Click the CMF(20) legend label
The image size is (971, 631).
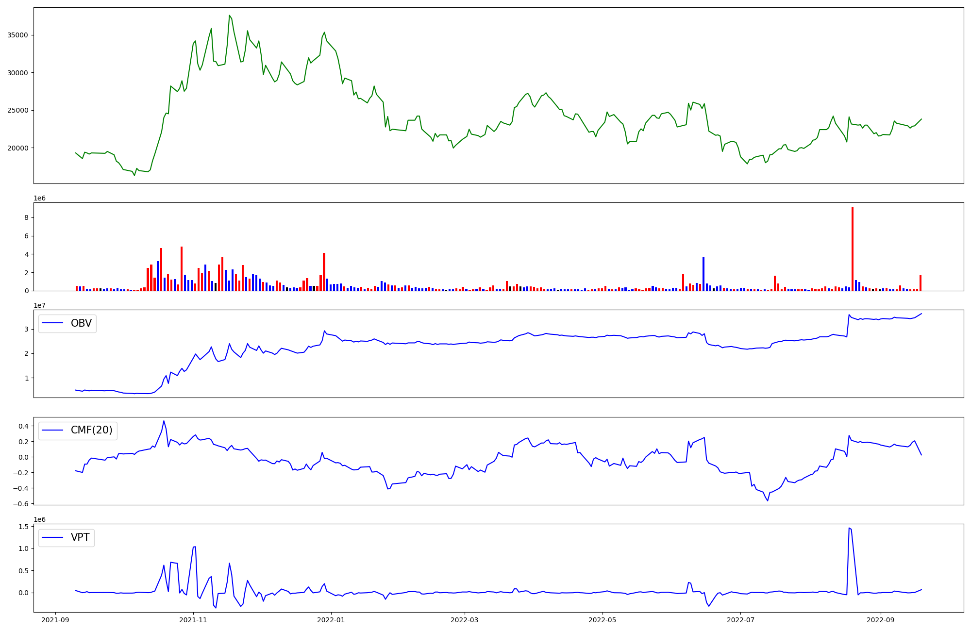point(91,430)
